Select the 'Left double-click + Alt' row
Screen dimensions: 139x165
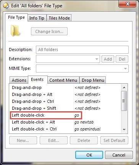tap(65, 122)
